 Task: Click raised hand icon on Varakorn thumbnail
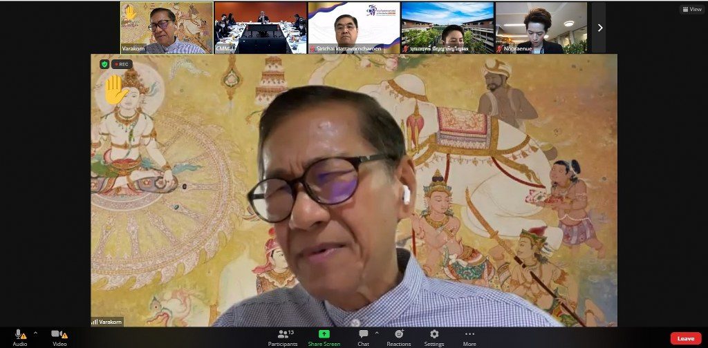(x=130, y=12)
